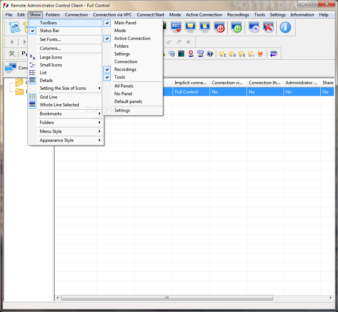The height and width of the screenshot is (312, 338).
Task: Click the network folder D drive icon
Action: (232, 54)
